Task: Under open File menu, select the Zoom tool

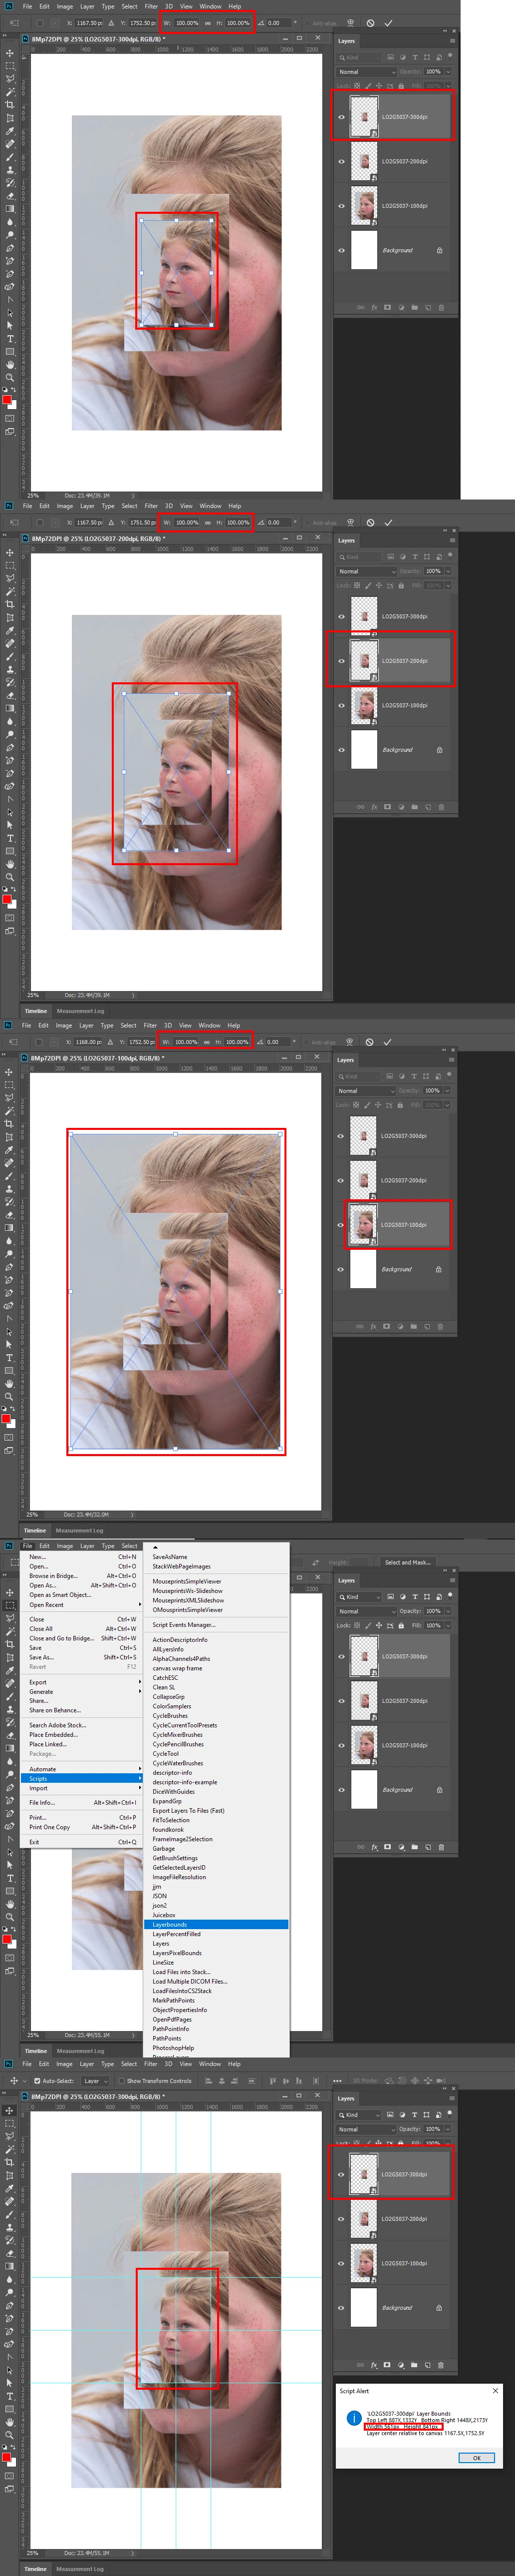Action: click(10, 1917)
